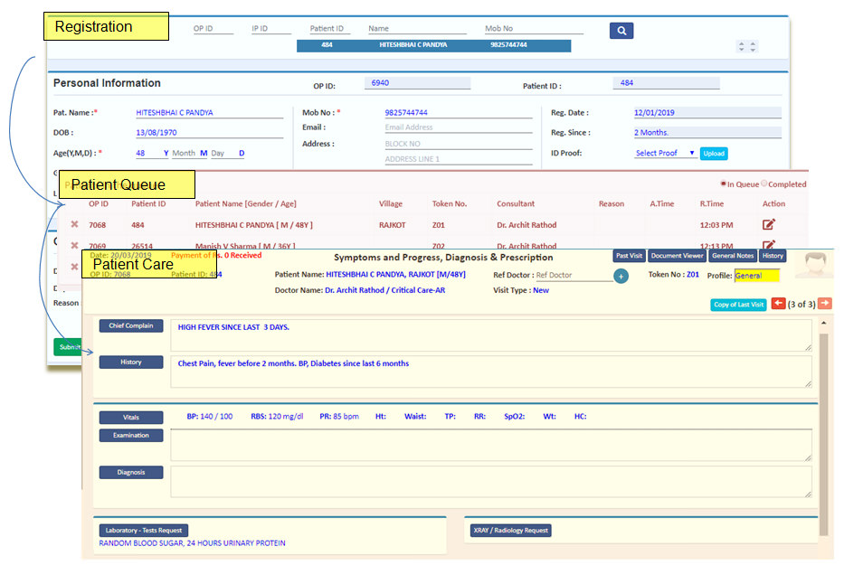Click the Consultant column header

(x=515, y=204)
